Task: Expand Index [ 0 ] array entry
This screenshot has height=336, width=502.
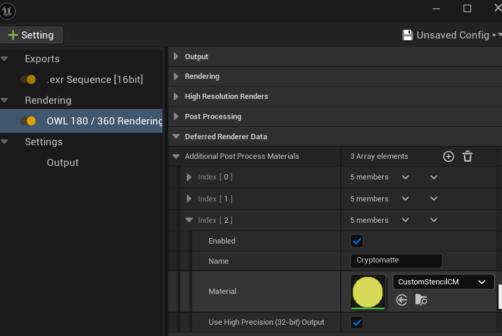Action: (189, 177)
